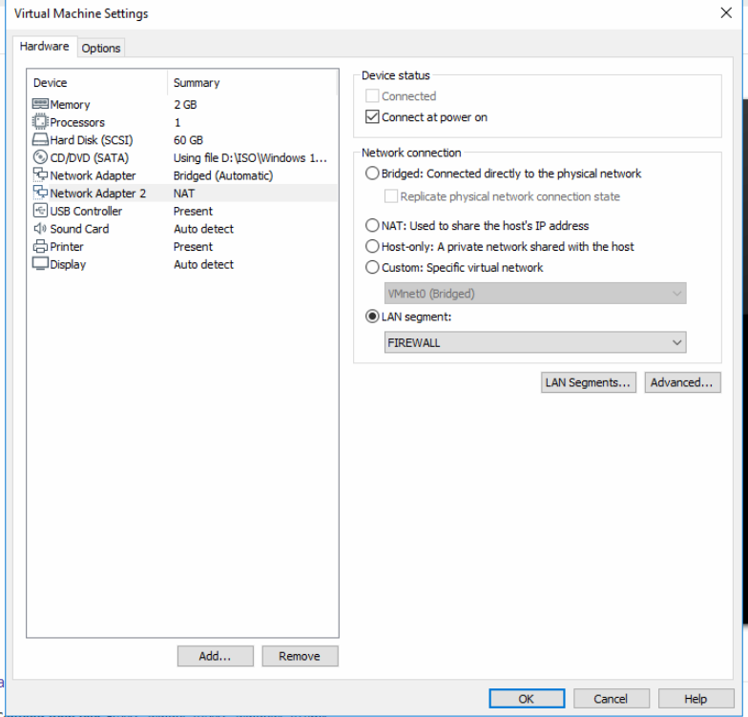Select Network Adapter with Bridged (Automatic)

182,175
